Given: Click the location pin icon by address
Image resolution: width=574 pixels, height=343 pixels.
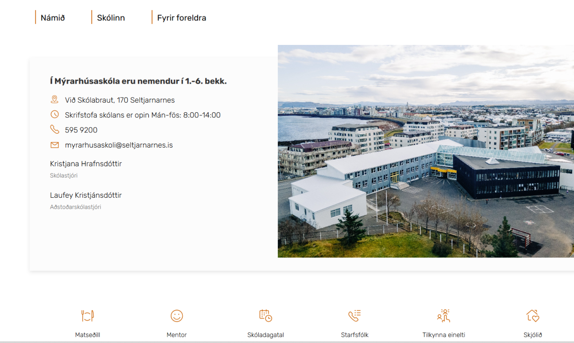Looking at the screenshot, I should coord(55,100).
